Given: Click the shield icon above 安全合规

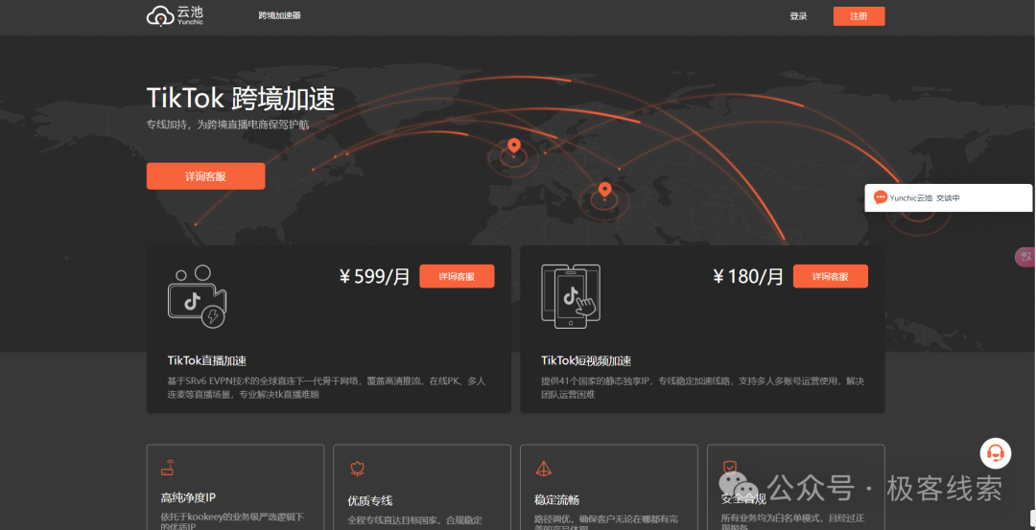Looking at the screenshot, I should (x=729, y=468).
